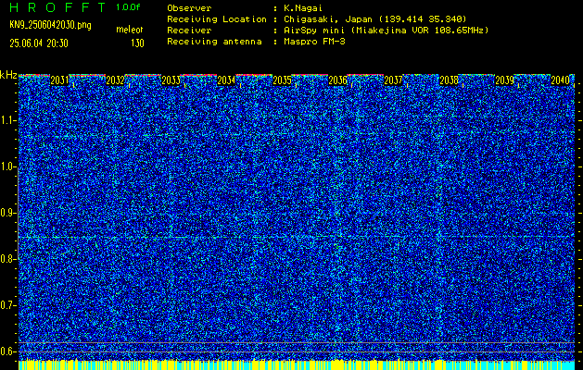
Task: Click the yellow signal level bar strip
Action: tap(297, 363)
